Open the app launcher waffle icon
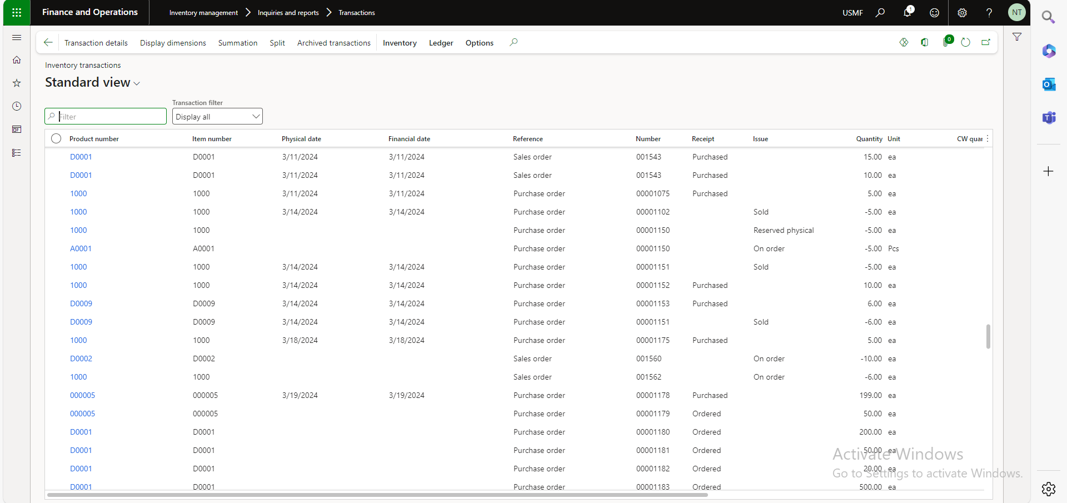Screen dimensions: 1067x503 click(17, 12)
